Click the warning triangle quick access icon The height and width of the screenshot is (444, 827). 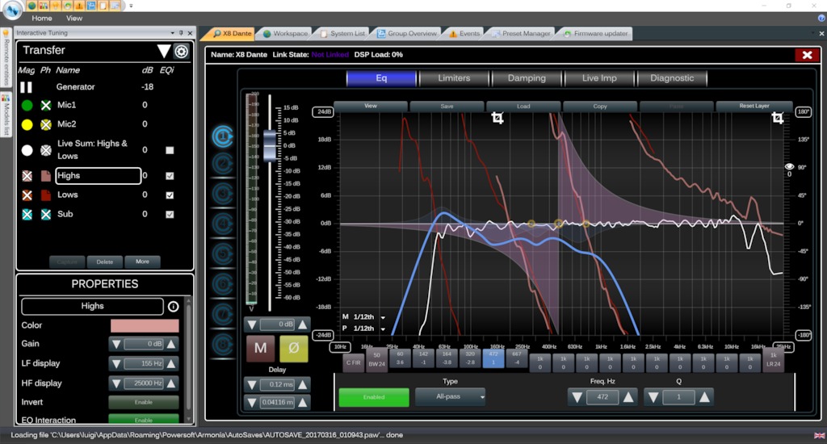79,6
